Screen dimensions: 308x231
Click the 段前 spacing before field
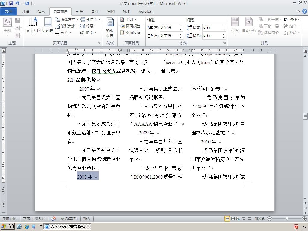pyautogui.click(x=212, y=27)
